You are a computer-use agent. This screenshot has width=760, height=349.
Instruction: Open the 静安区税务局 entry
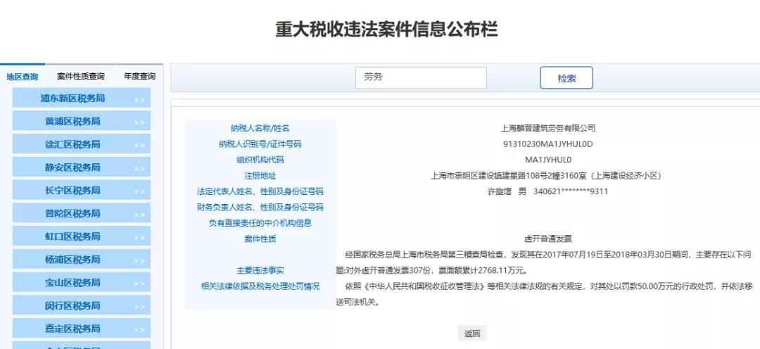[72, 167]
